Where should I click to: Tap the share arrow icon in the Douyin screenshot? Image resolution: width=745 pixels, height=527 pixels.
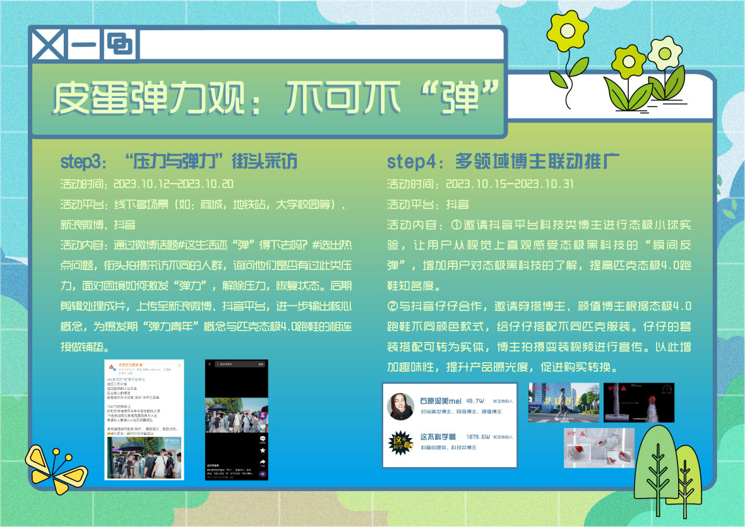[x=262, y=462]
